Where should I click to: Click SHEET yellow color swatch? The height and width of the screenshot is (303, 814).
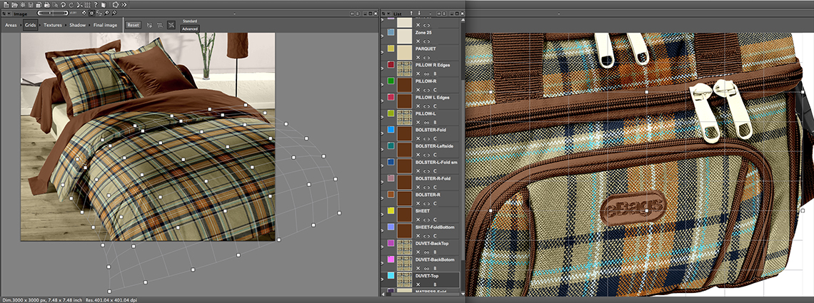[391, 211]
